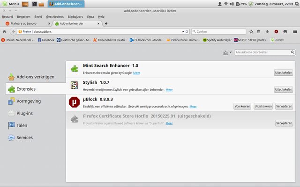Open the file manager launcher in panel
Screen dimensions: 300x187
coord(25,4)
